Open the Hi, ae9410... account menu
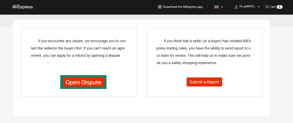 [x=247, y=7]
